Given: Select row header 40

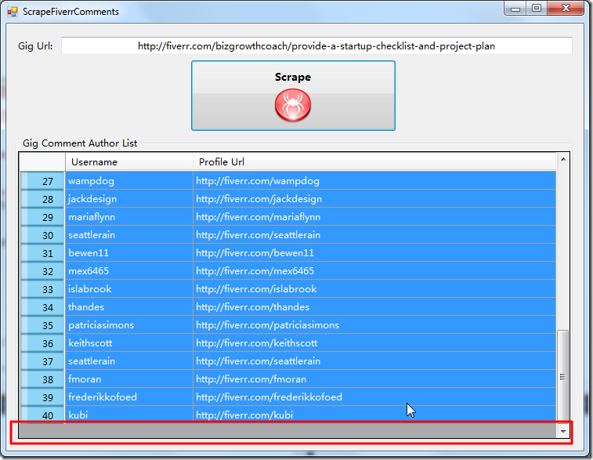Looking at the screenshot, I should pyautogui.click(x=42, y=415).
